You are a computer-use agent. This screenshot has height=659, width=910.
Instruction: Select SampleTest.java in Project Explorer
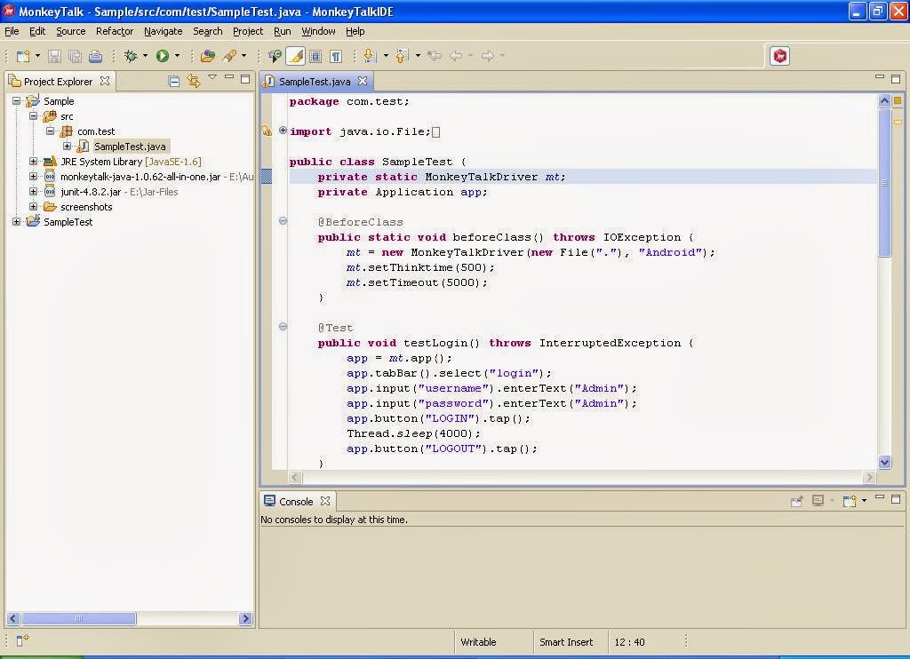[x=130, y=147]
